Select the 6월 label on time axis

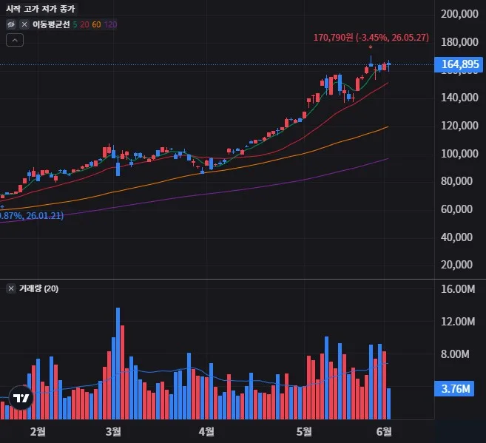384,431
